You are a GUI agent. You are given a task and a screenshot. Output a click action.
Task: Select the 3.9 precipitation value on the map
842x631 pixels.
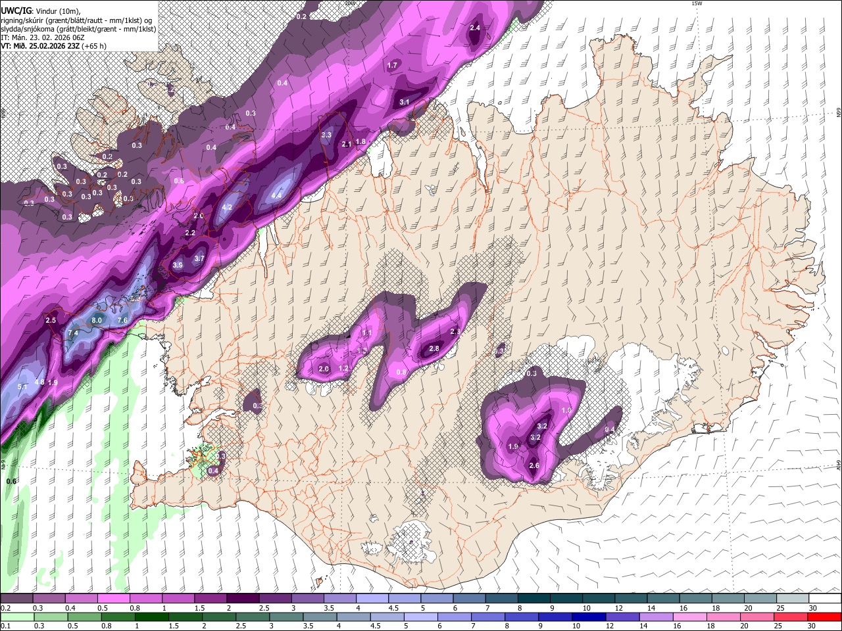[178, 265]
